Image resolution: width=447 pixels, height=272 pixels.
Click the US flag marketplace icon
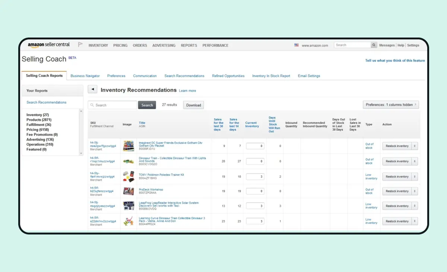[x=297, y=45]
